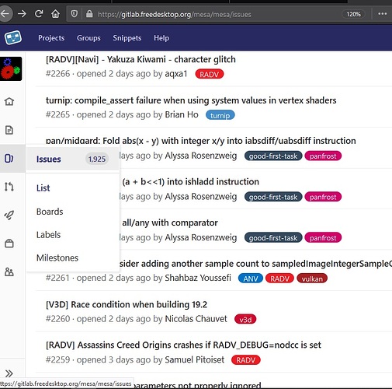Click panfrost label on the abs(x - y) issue
Image resolution: width=392 pixels, height=389 pixels.
click(323, 156)
